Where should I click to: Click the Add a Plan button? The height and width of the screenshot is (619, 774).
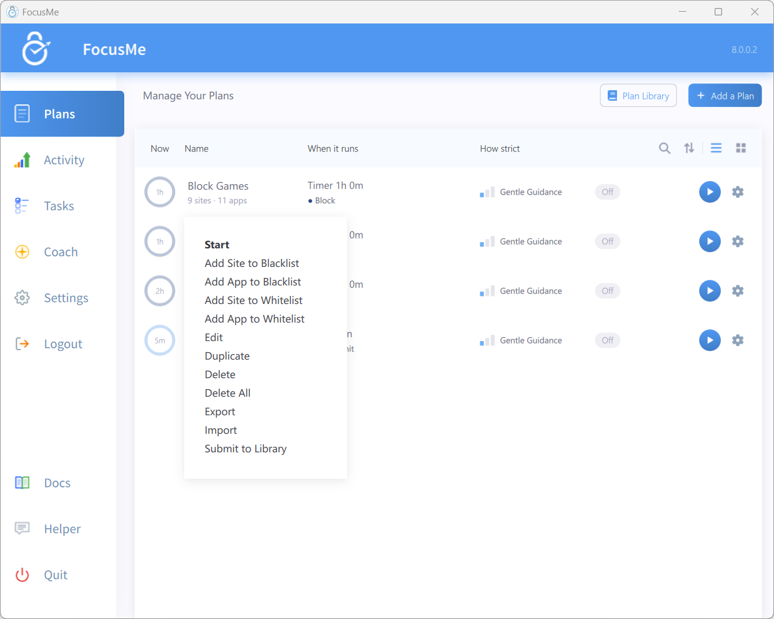[x=725, y=96]
